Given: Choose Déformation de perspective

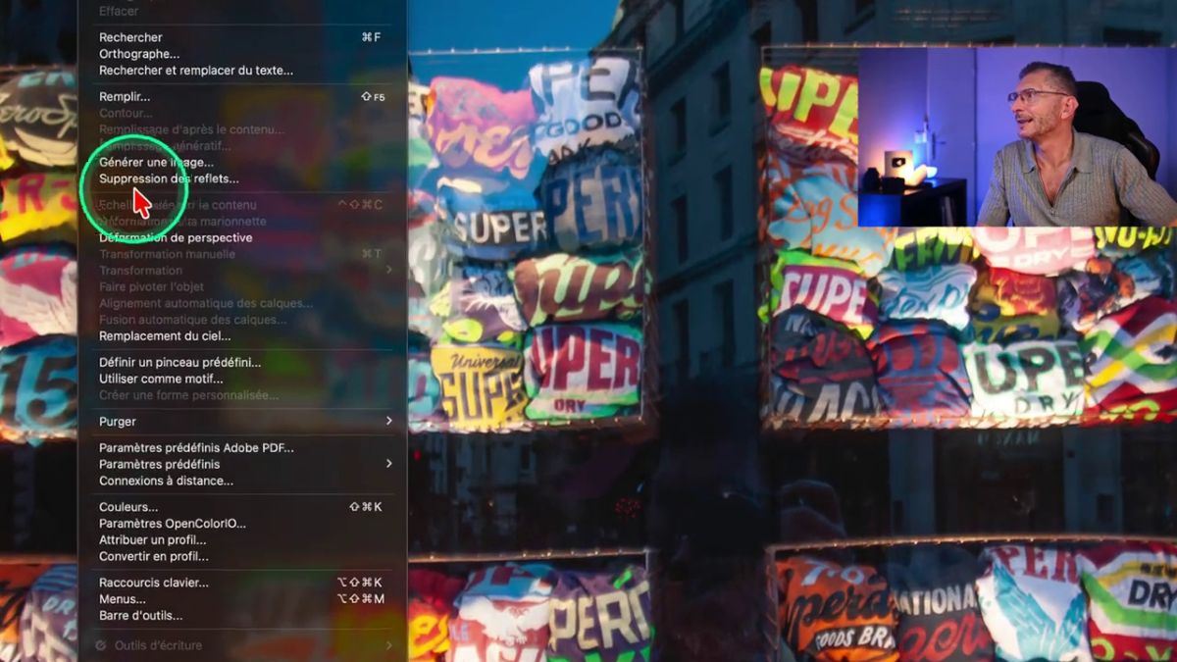Looking at the screenshot, I should pyautogui.click(x=176, y=237).
